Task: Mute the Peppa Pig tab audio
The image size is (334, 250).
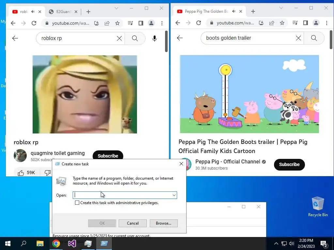Action: (x=234, y=11)
